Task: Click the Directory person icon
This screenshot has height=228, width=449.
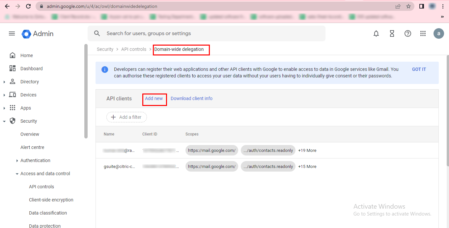Action: point(13,81)
